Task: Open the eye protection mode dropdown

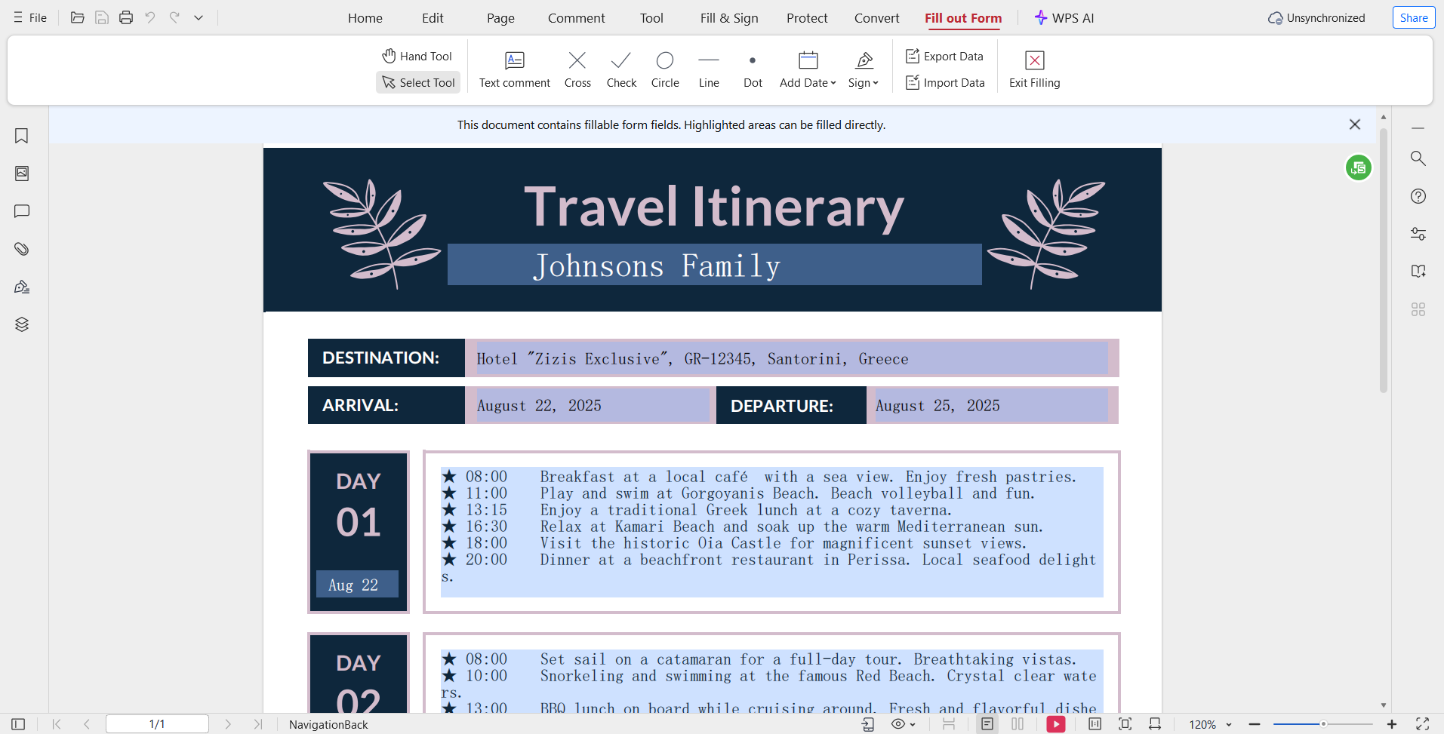Action: coord(903,724)
